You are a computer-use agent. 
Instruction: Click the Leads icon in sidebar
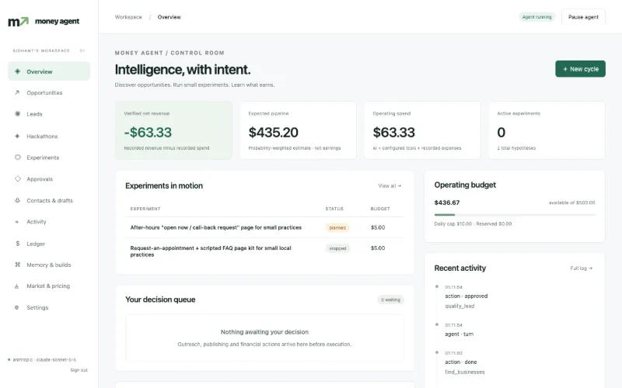click(17, 114)
